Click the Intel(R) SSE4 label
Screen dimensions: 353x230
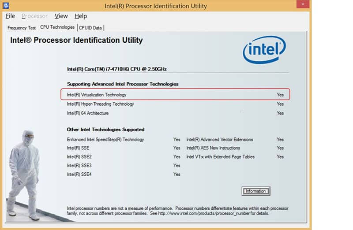[x=79, y=174]
